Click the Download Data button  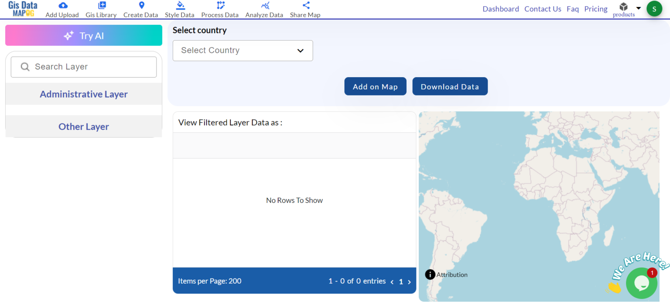point(450,86)
